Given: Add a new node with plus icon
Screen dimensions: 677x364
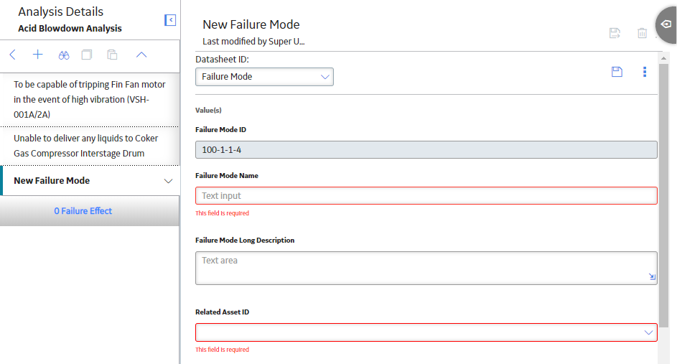Looking at the screenshot, I should [38, 55].
